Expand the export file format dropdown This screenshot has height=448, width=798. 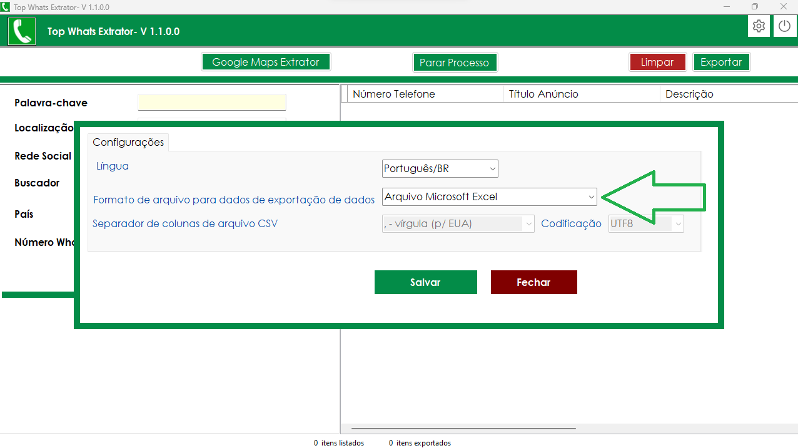click(x=490, y=196)
